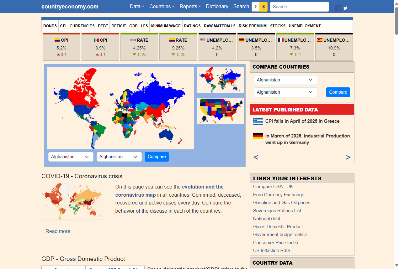Open the Sovereigns Ratings List link
Viewport: 399px width, 269px height.
277,211
